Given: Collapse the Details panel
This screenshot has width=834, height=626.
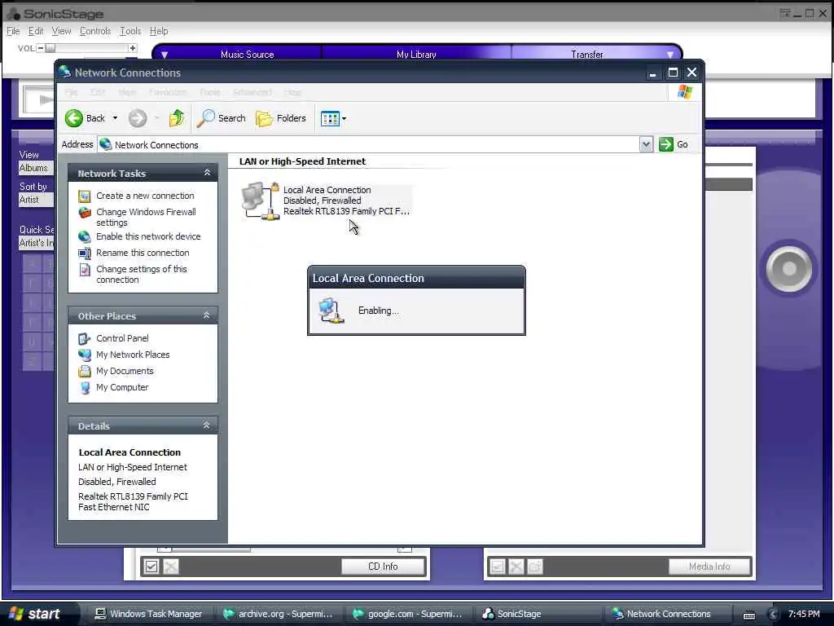Looking at the screenshot, I should coord(206,425).
